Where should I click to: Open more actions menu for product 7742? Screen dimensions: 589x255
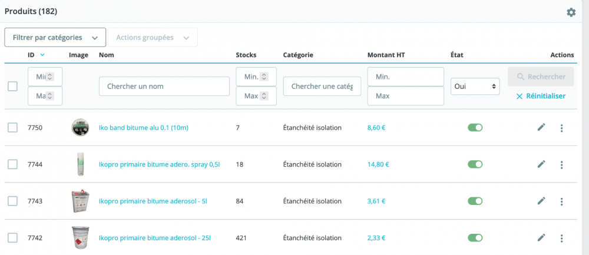(x=561, y=238)
